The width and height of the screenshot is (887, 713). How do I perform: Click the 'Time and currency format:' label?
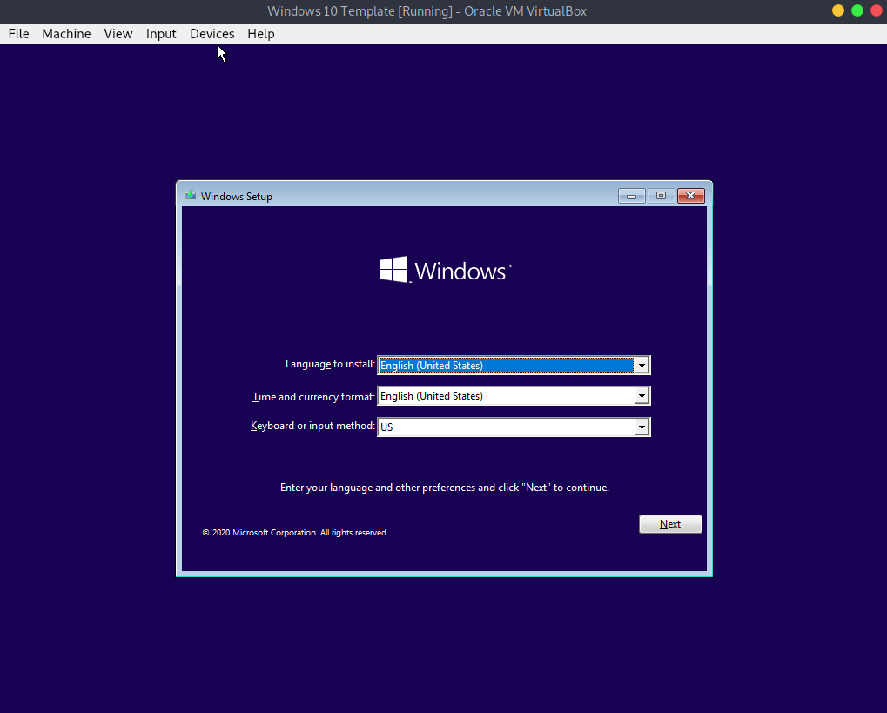(x=313, y=397)
